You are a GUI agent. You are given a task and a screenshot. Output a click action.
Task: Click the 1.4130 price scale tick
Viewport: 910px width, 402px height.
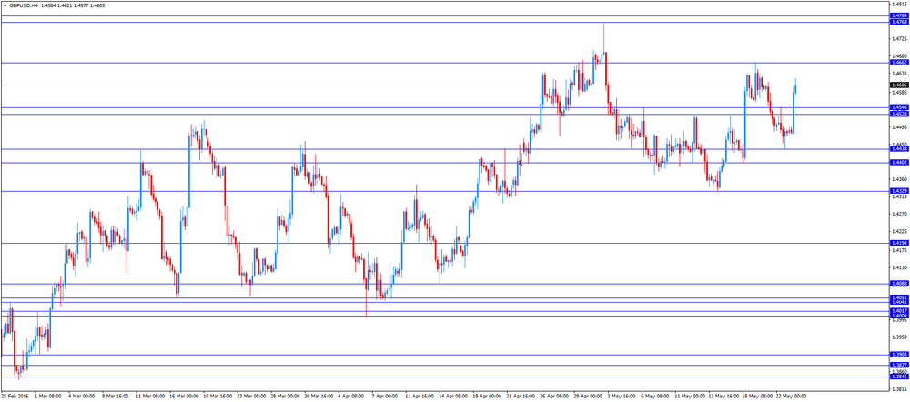[x=900, y=267]
